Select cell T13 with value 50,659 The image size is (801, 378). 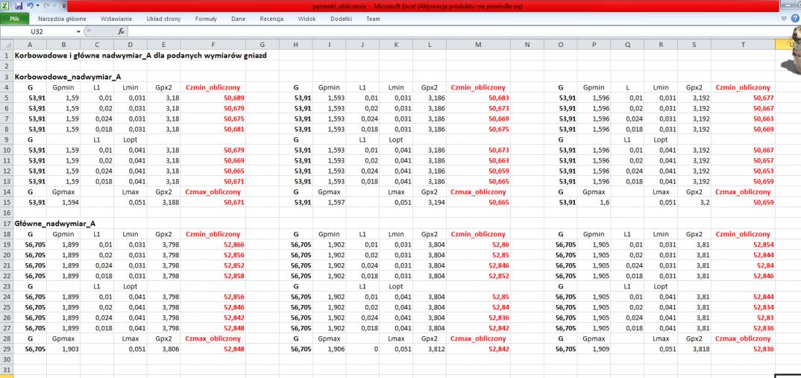[x=743, y=181]
